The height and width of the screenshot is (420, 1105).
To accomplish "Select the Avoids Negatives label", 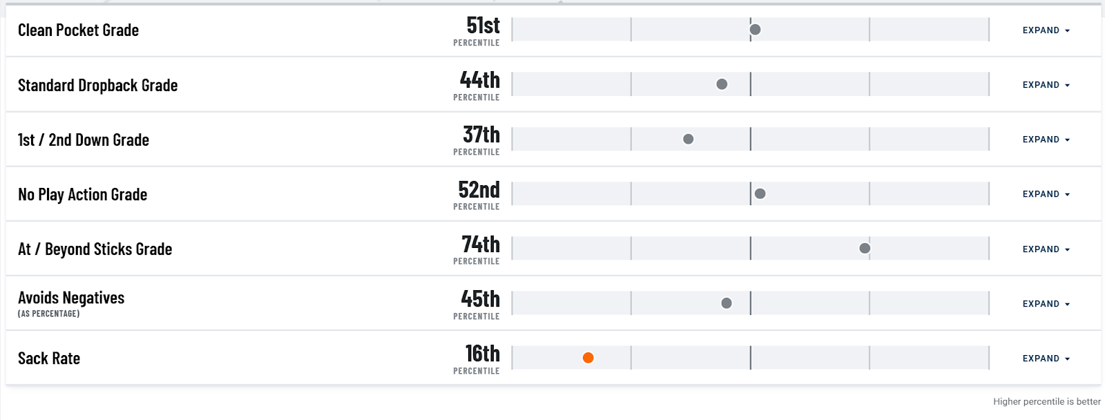I will click(x=71, y=298).
